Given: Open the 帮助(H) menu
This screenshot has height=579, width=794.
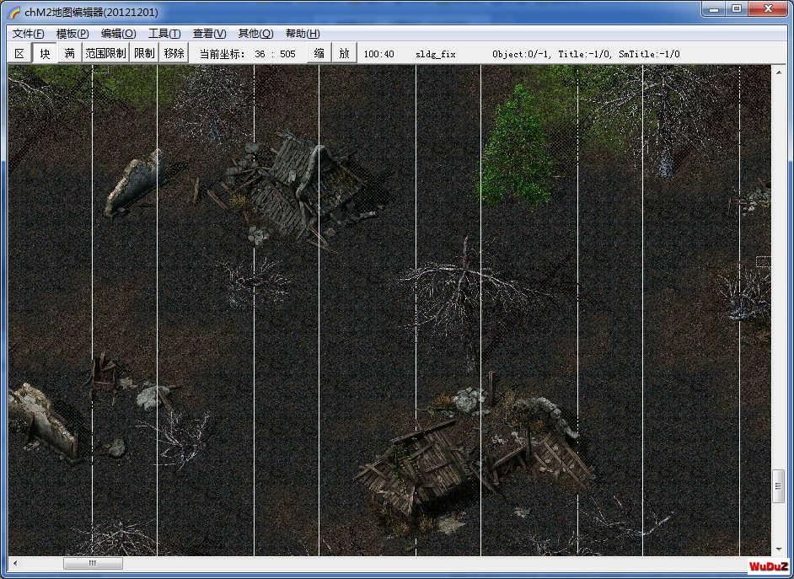Looking at the screenshot, I should (303, 34).
